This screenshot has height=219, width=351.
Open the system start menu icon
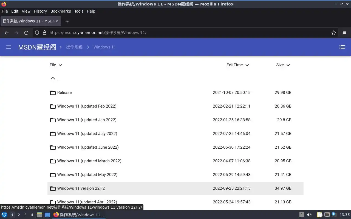click(x=4, y=215)
